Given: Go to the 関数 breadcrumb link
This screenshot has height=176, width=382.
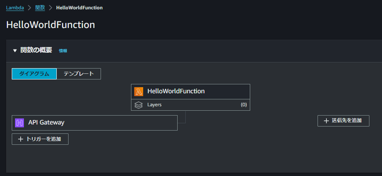Looking at the screenshot, I should click(40, 8).
